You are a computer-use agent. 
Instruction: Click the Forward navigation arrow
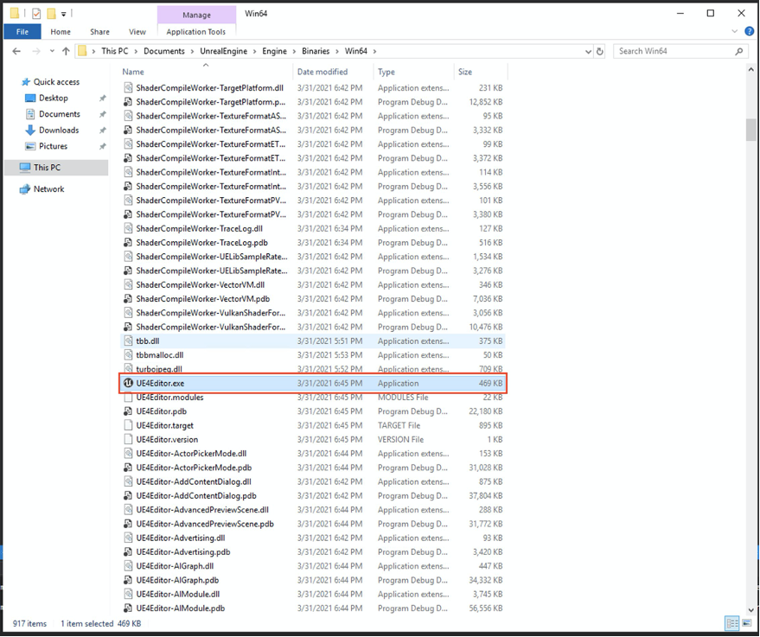[35, 51]
